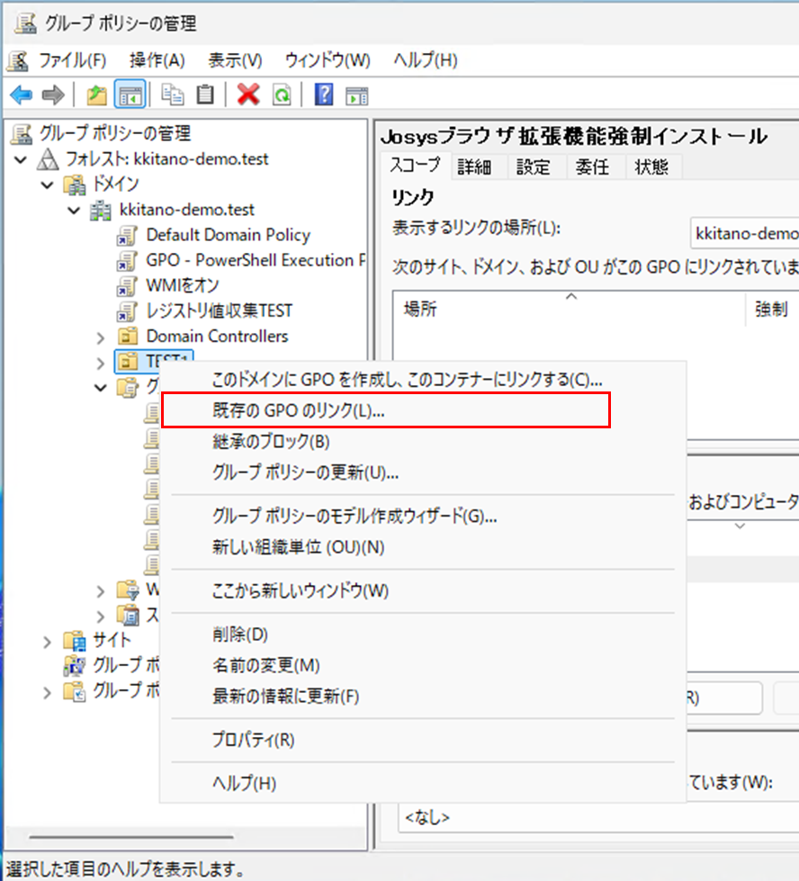Toggle the action pane icon in toolbar
Screen dimensions: 799x881
pos(358,94)
